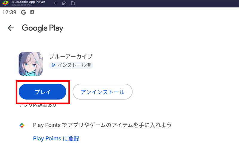This screenshot has height=158, width=239.
Task: Click the Play Points promotion text
Action: point(102,125)
